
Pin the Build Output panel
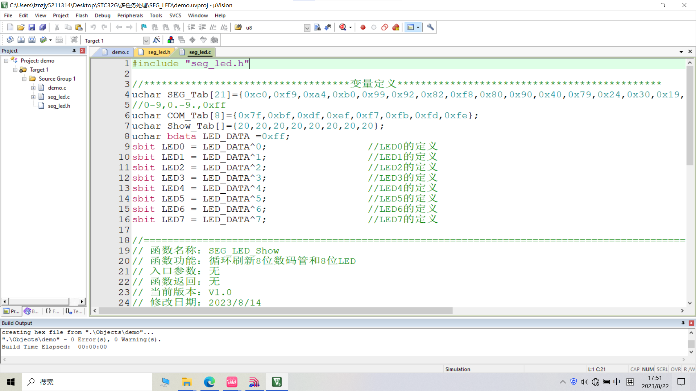683,323
